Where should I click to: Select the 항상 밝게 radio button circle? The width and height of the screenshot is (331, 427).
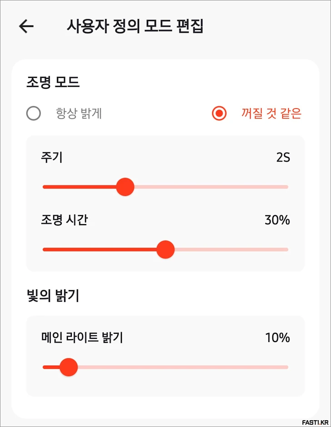34,113
